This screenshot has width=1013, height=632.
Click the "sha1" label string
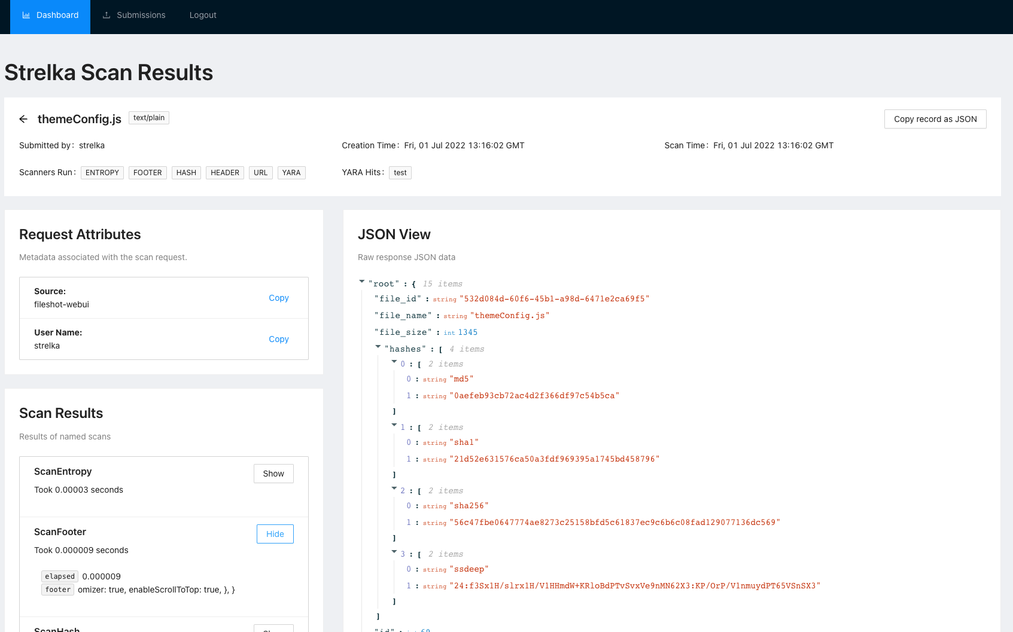(x=464, y=442)
